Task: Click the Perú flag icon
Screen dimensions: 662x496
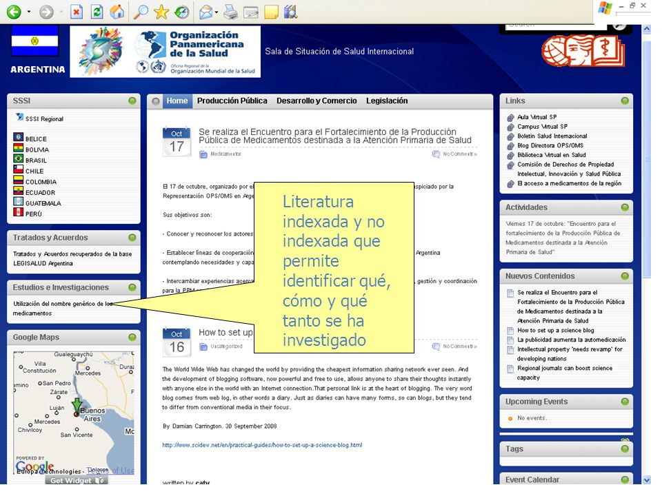Action: click(18, 211)
